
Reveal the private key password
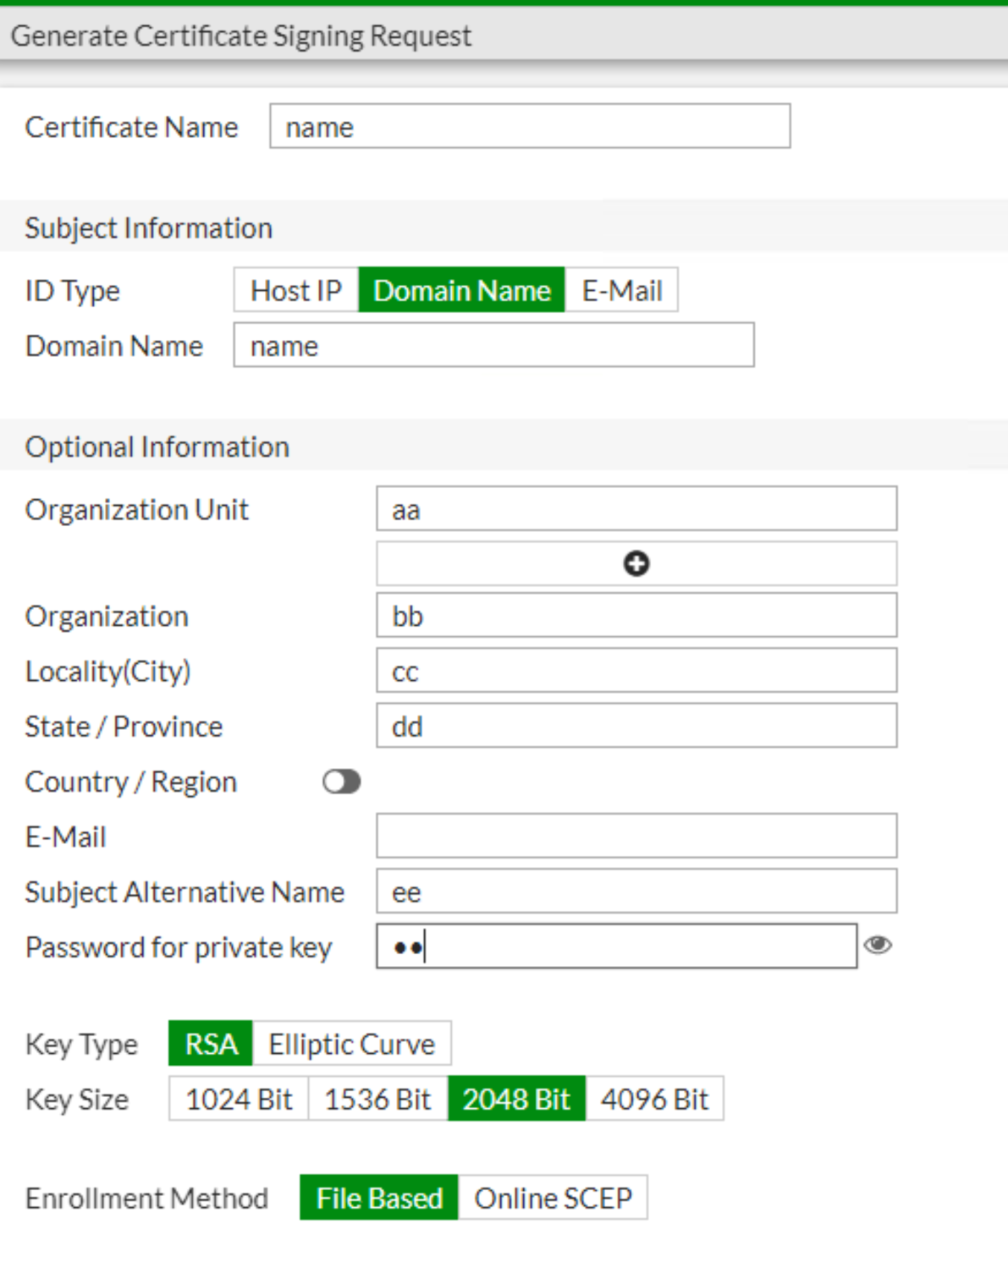(879, 946)
